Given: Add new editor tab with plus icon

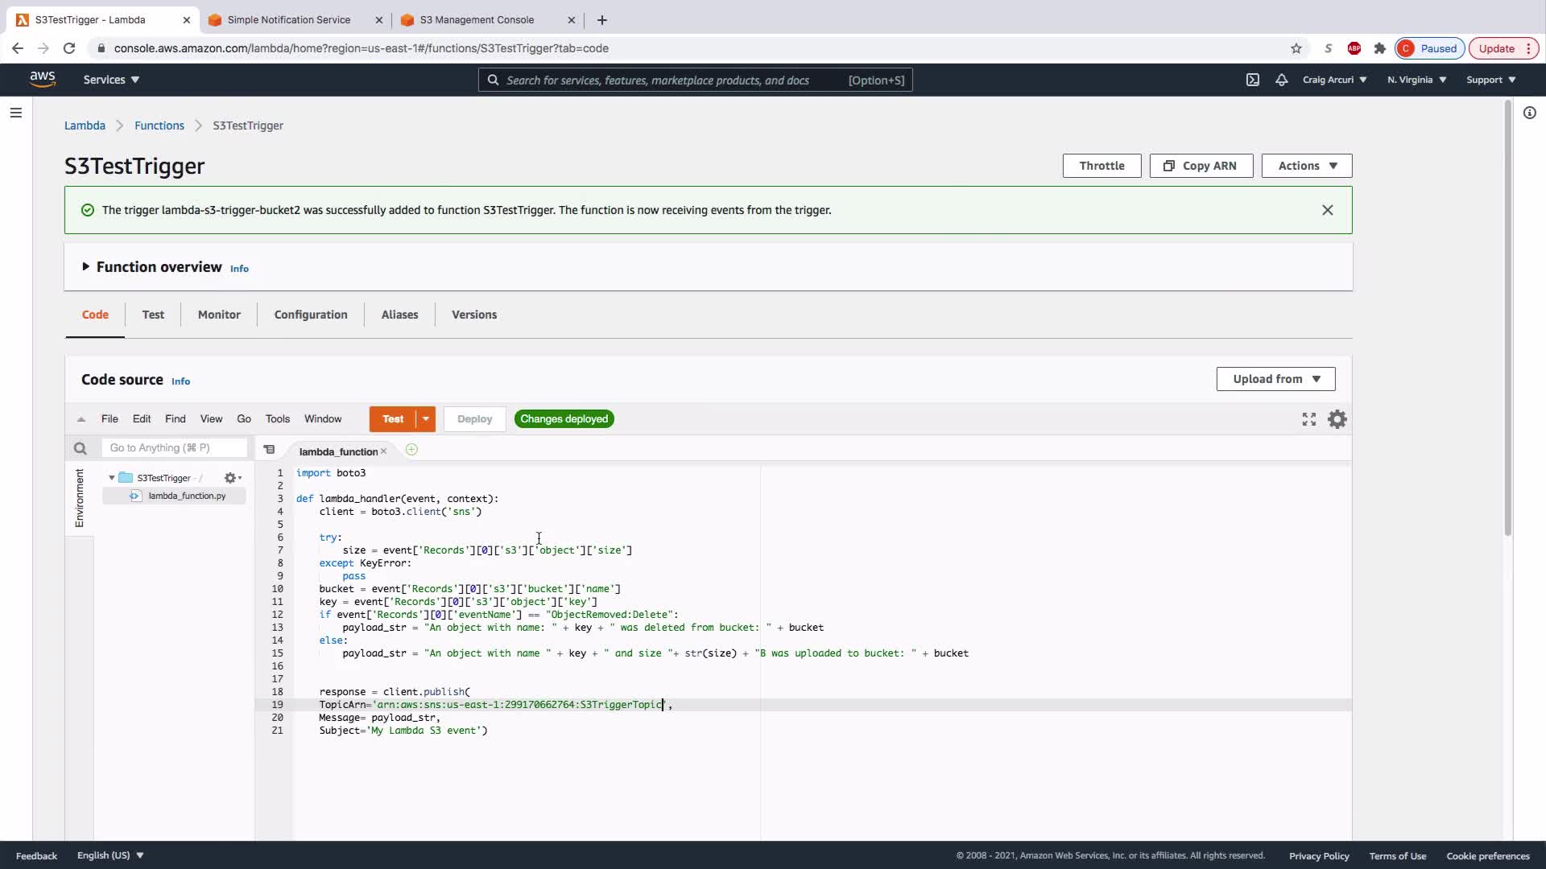Looking at the screenshot, I should (411, 450).
